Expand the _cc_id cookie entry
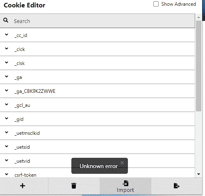This screenshot has width=205, height=196. (x=98, y=35)
